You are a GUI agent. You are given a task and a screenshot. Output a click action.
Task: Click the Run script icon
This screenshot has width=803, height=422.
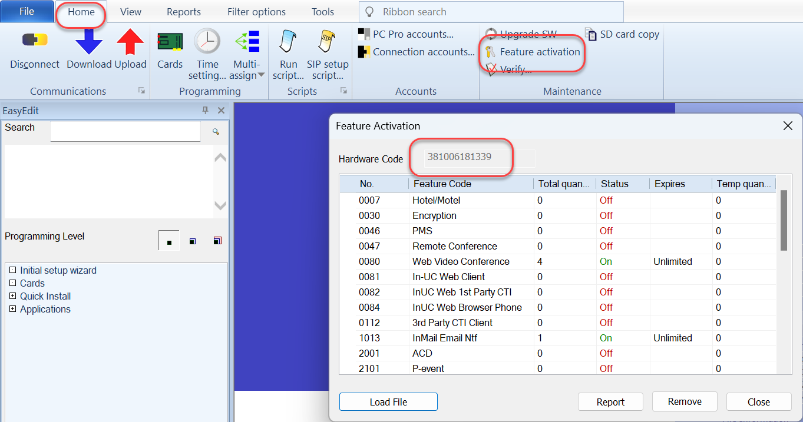288,42
